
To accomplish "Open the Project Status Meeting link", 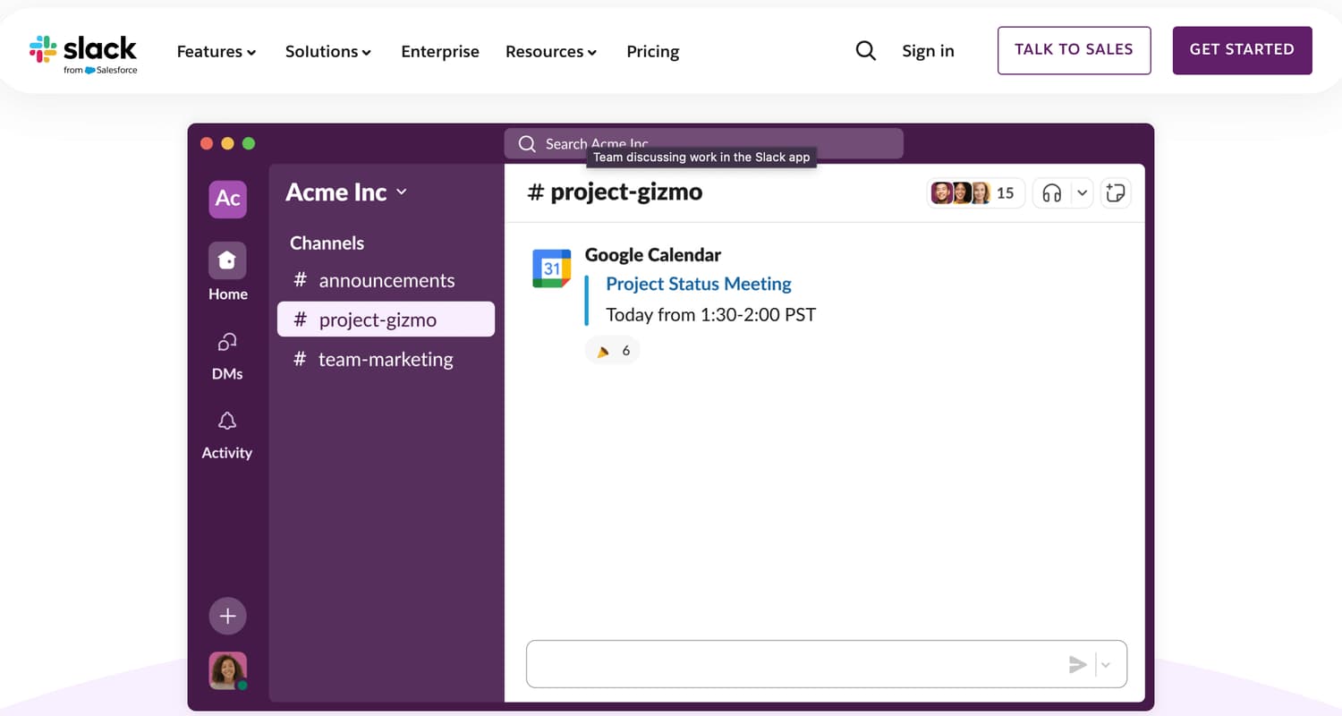I will (699, 284).
